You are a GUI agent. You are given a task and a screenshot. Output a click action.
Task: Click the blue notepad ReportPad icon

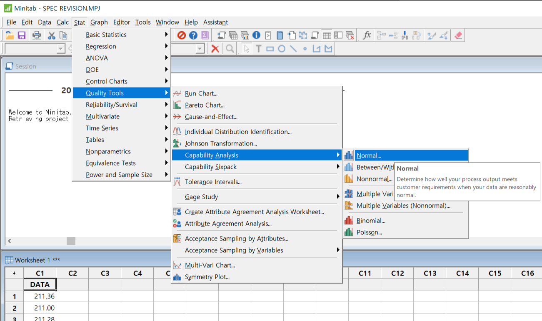(280, 35)
